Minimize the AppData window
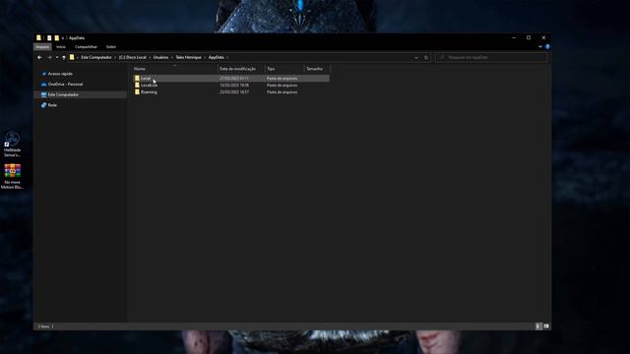 pos(514,37)
